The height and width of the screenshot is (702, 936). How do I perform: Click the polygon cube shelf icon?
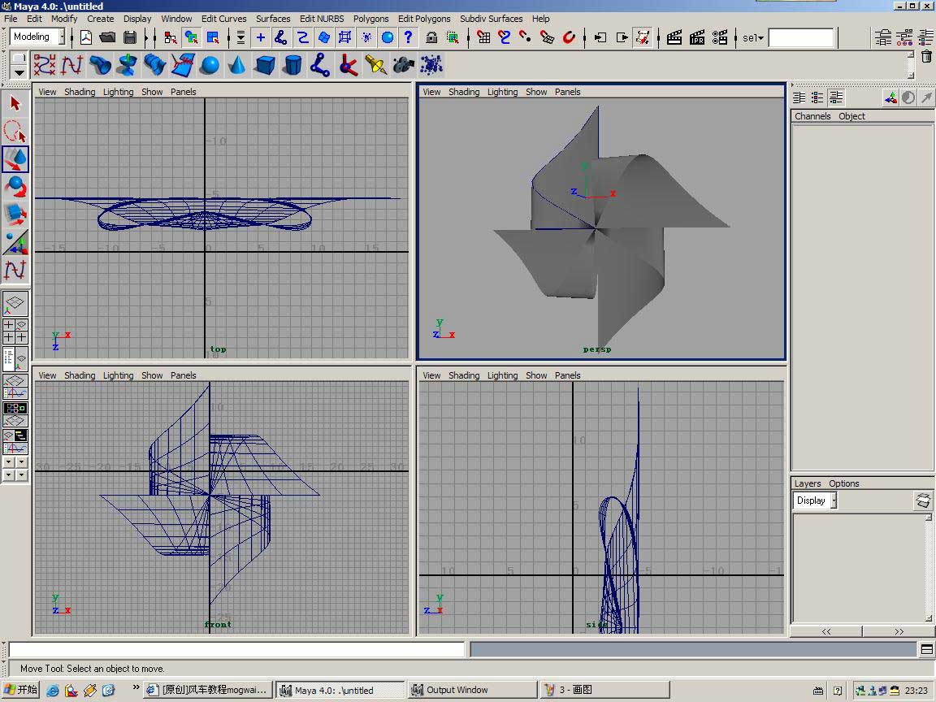coord(265,65)
